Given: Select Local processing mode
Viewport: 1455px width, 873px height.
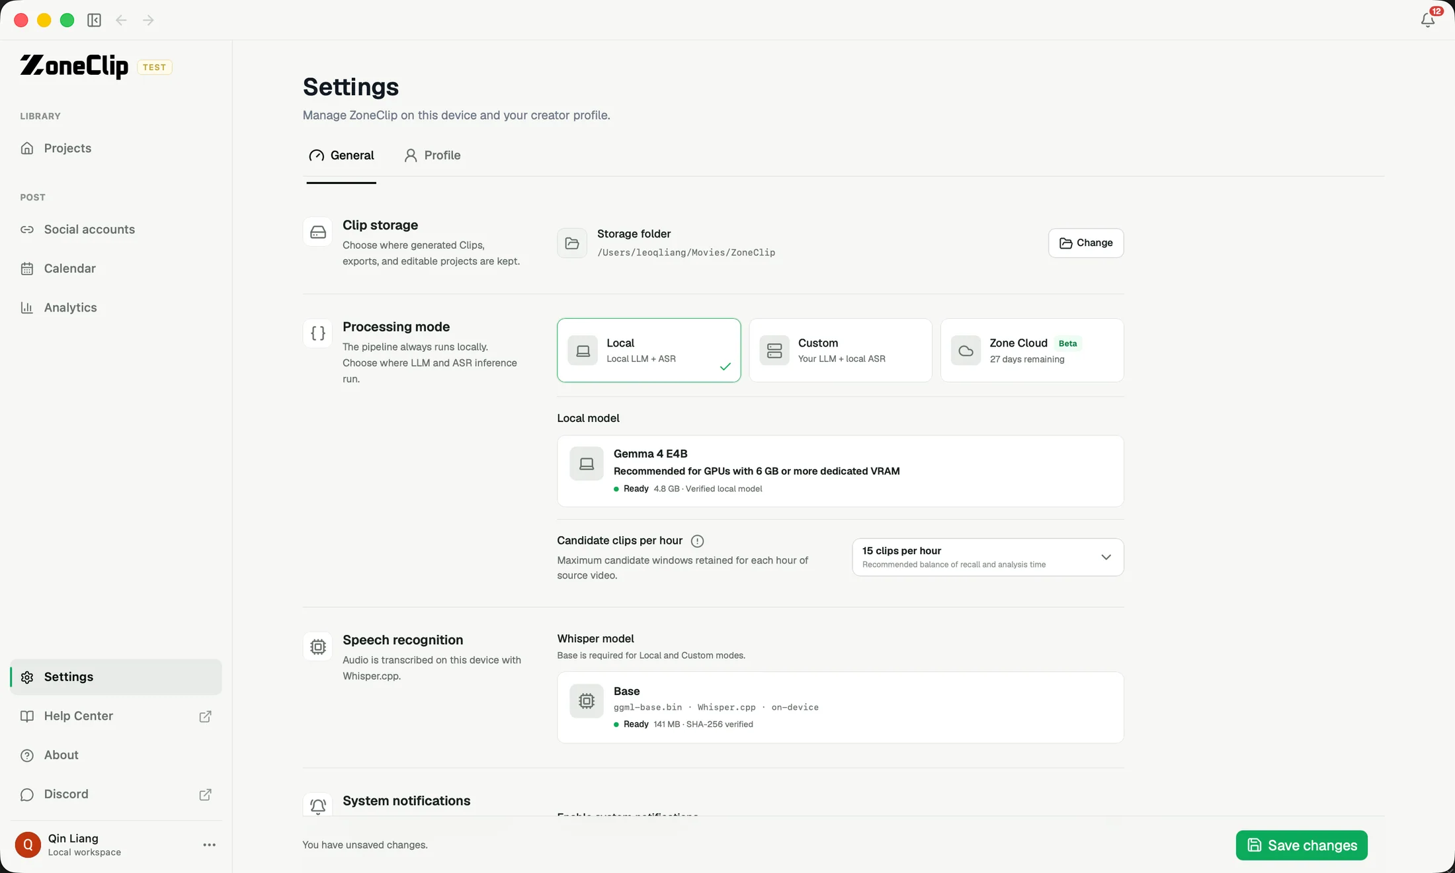Looking at the screenshot, I should point(649,351).
